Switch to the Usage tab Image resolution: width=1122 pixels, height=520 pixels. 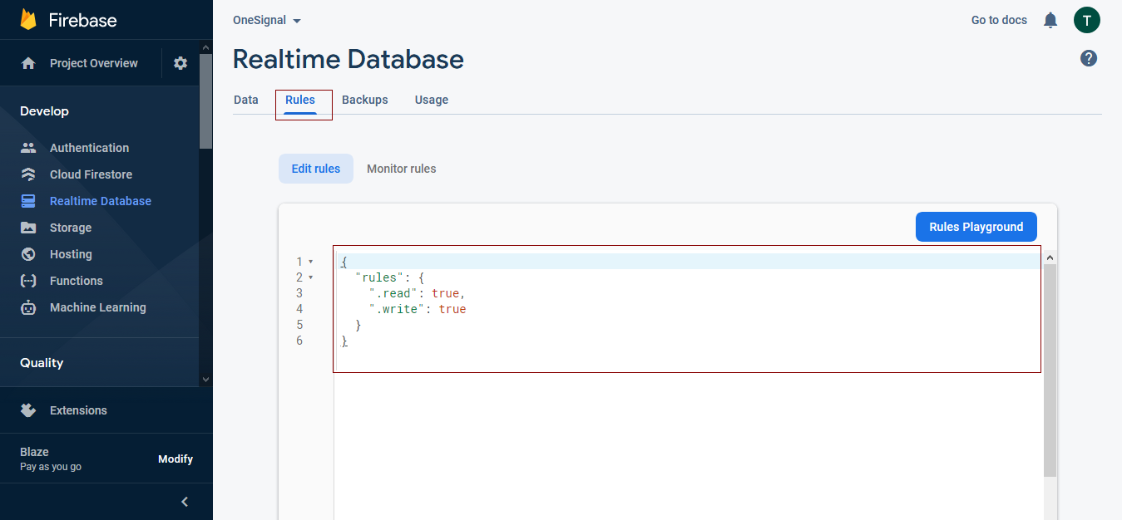[431, 100]
